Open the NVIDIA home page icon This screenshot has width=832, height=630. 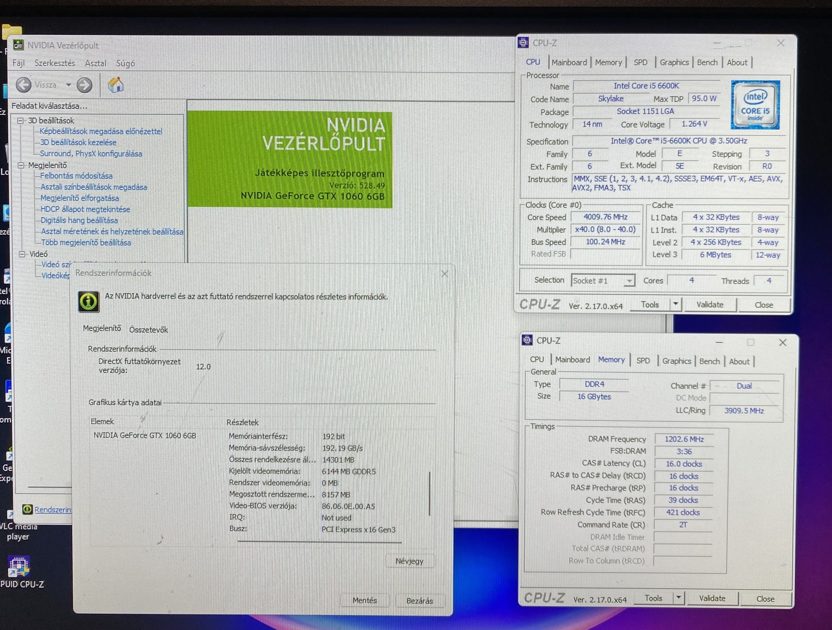pyautogui.click(x=115, y=85)
